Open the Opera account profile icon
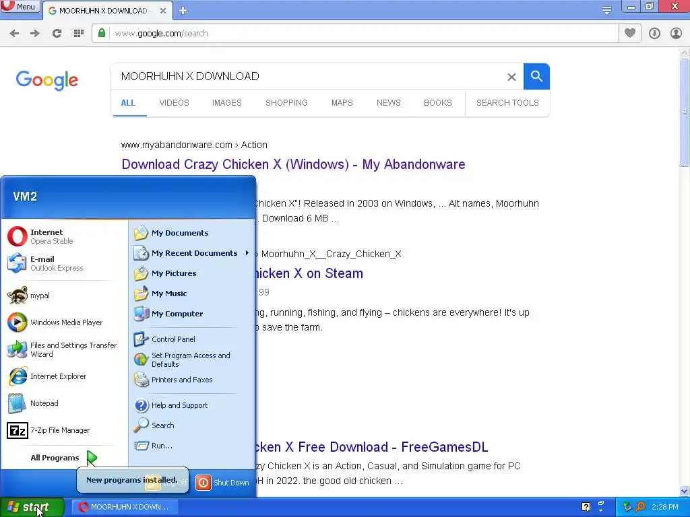Viewport: 690px width, 517px height. click(x=676, y=34)
